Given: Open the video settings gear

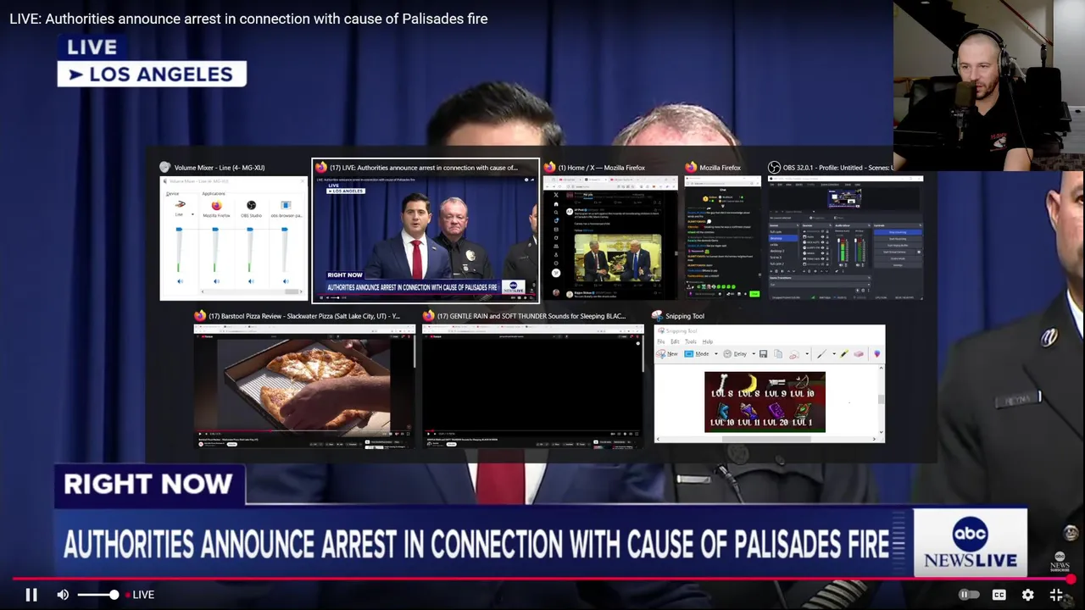Looking at the screenshot, I should [1027, 595].
